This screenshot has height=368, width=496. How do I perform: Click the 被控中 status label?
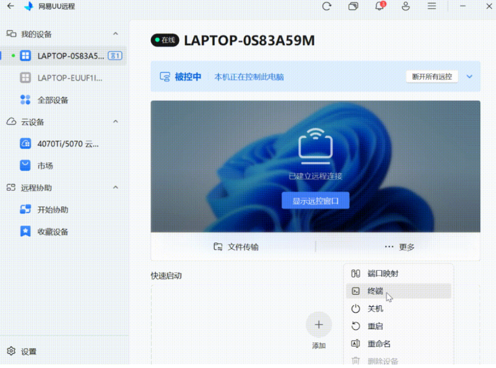(x=188, y=77)
